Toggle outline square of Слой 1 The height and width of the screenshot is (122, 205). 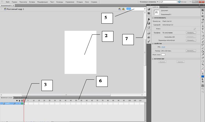pyautogui.click(x=22, y=103)
